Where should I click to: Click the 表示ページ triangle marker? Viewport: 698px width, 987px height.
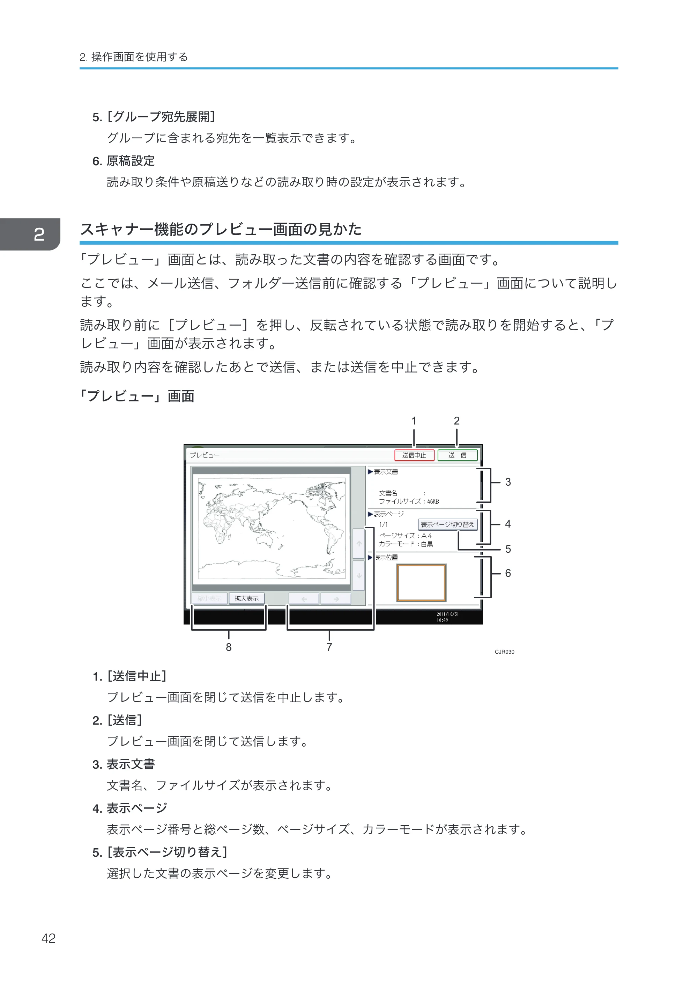(370, 514)
